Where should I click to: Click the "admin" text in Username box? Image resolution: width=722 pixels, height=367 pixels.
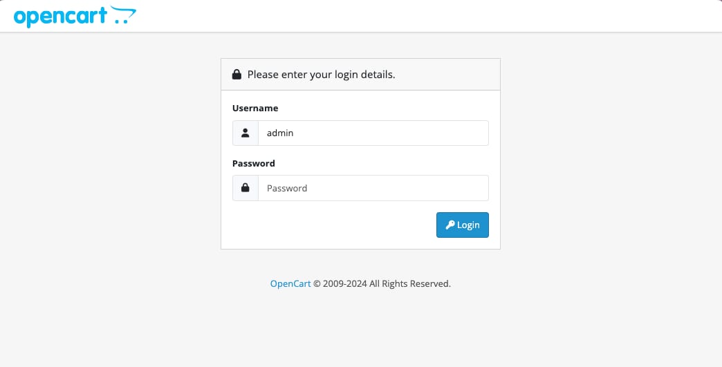point(280,133)
